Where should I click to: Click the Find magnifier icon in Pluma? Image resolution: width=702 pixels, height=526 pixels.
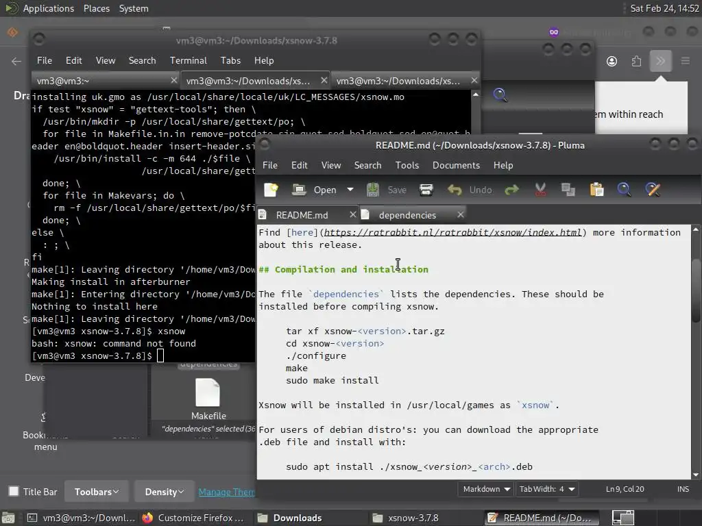tap(624, 190)
